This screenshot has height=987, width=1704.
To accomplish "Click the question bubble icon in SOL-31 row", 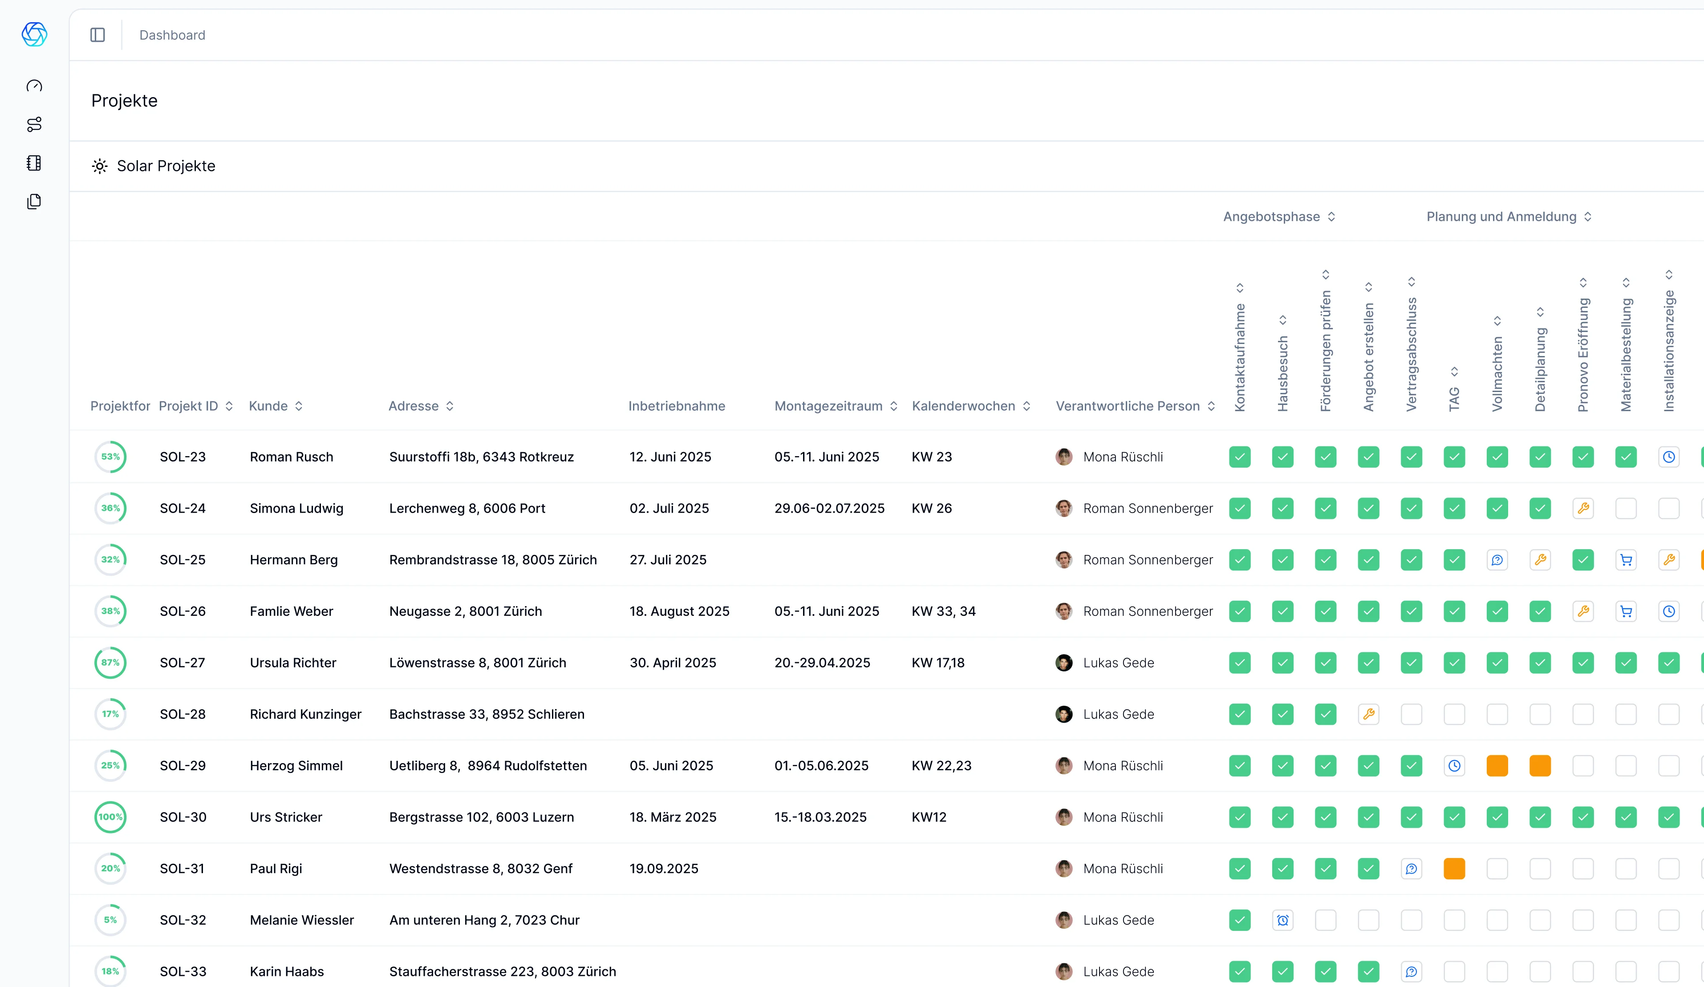I will (x=1412, y=869).
